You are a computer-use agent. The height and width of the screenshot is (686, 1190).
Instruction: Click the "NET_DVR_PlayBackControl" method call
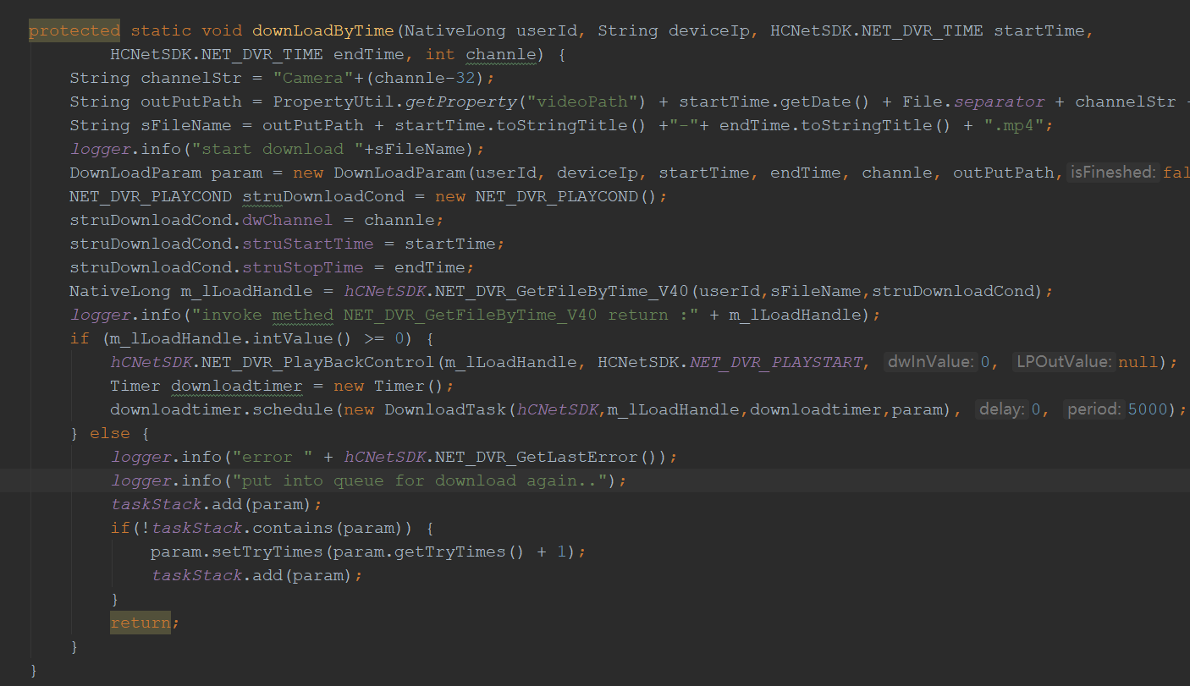click(318, 363)
